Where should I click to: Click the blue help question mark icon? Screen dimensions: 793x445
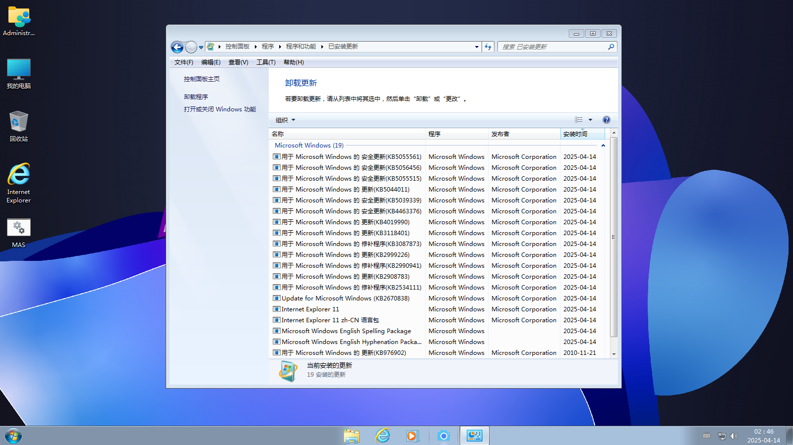(606, 120)
